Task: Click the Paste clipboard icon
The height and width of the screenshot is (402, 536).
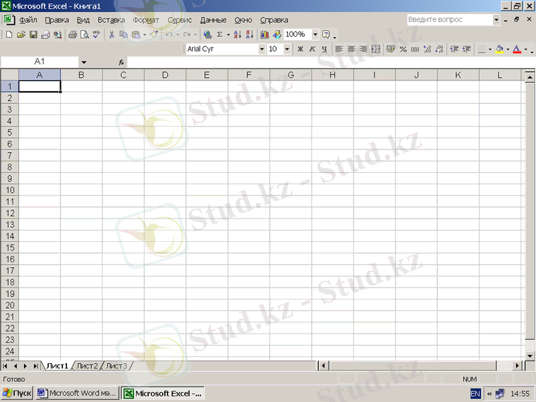Action: point(136,35)
